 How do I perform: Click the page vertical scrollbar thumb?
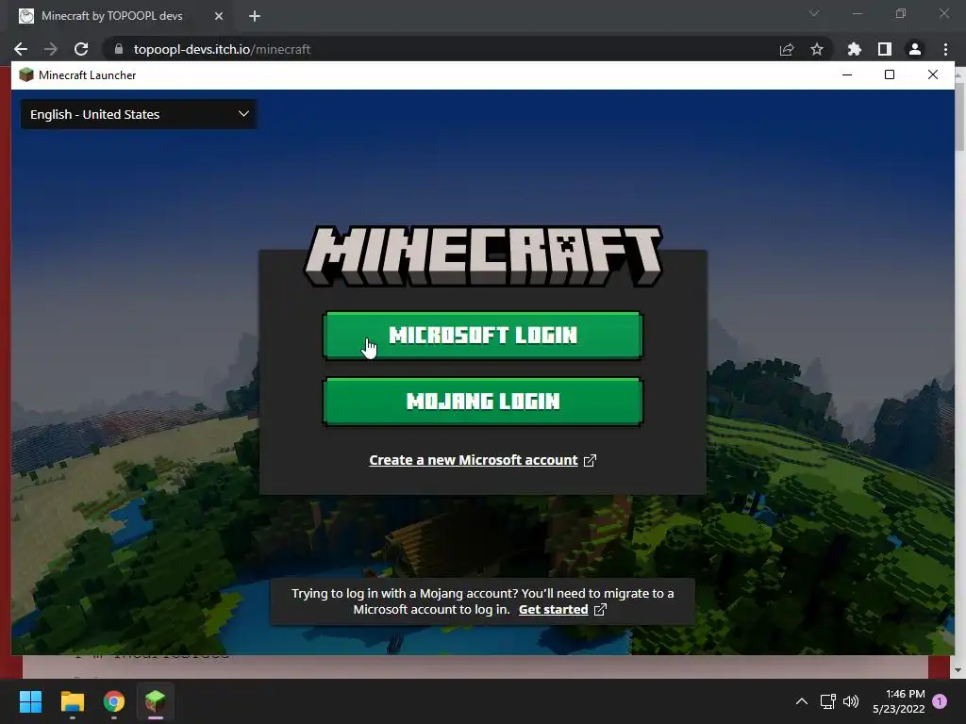click(x=959, y=118)
